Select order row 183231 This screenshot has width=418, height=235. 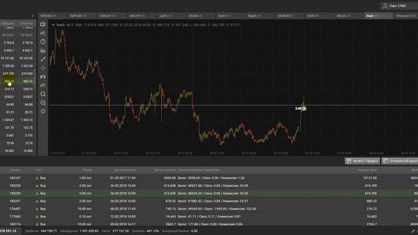point(209,201)
